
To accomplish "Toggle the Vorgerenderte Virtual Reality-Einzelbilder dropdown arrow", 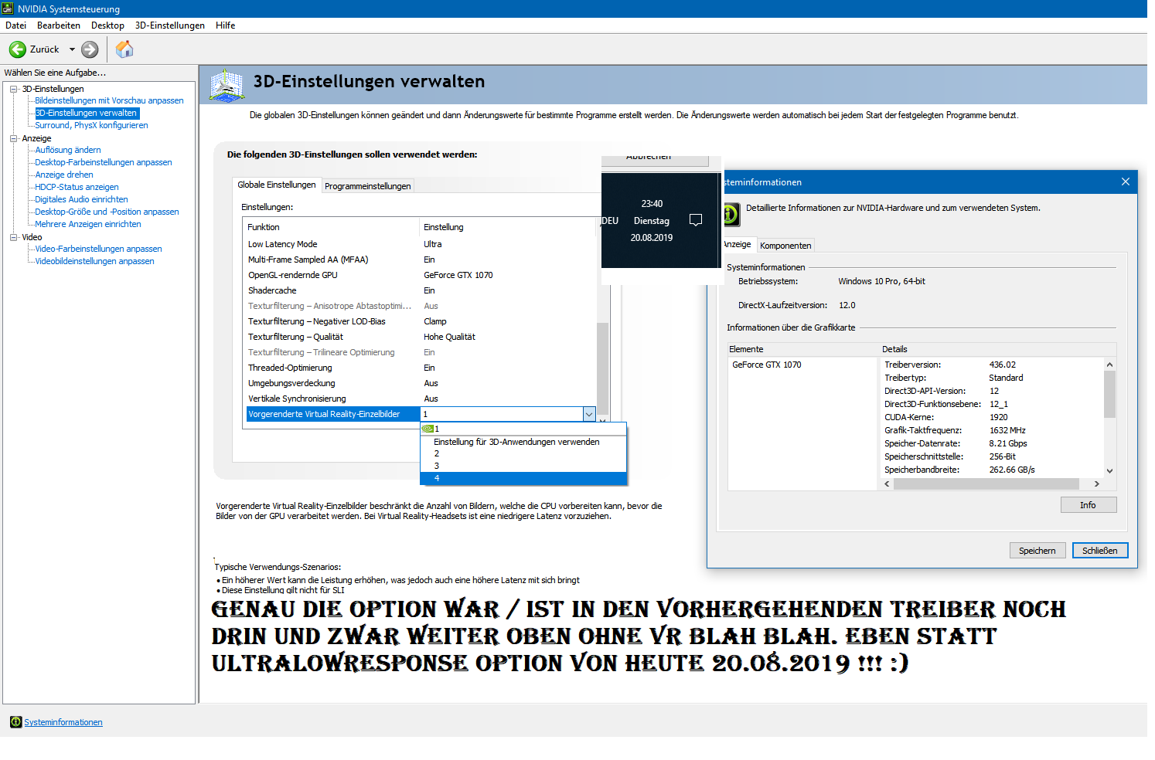I will [x=589, y=414].
